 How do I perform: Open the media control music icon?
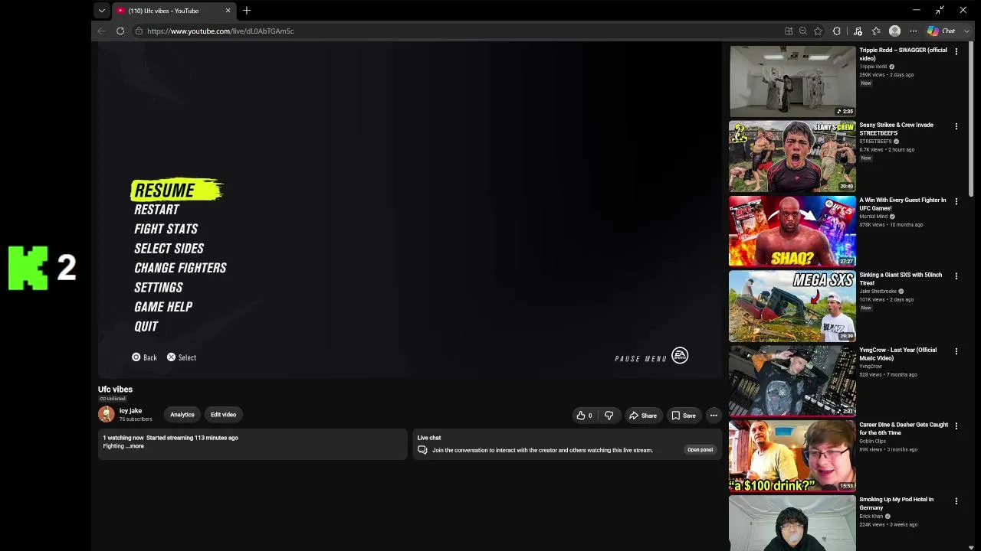[858, 31]
